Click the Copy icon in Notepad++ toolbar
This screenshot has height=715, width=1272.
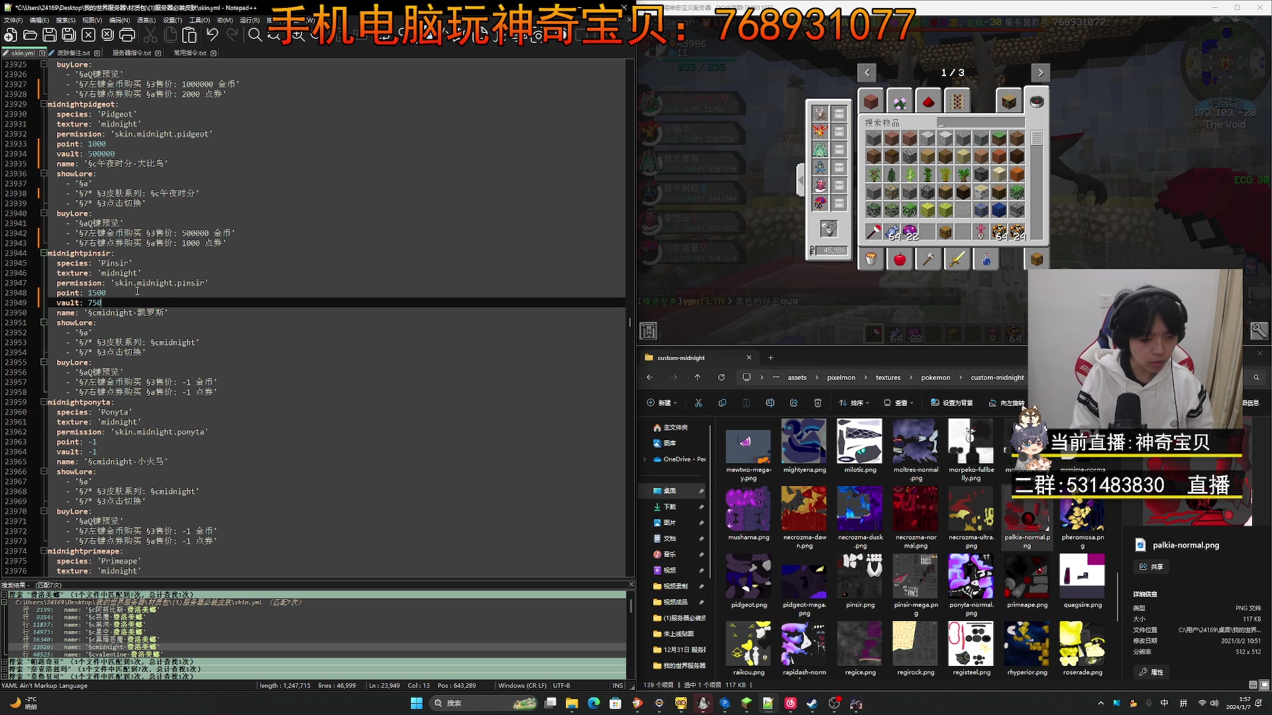pyautogui.click(x=170, y=35)
